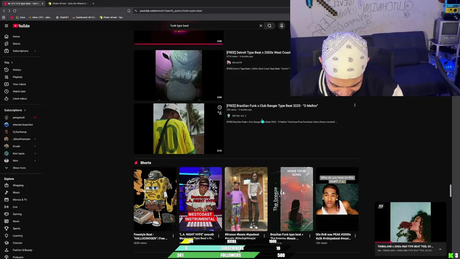Go forward with the browser forward arrow

[x=9, y=11]
